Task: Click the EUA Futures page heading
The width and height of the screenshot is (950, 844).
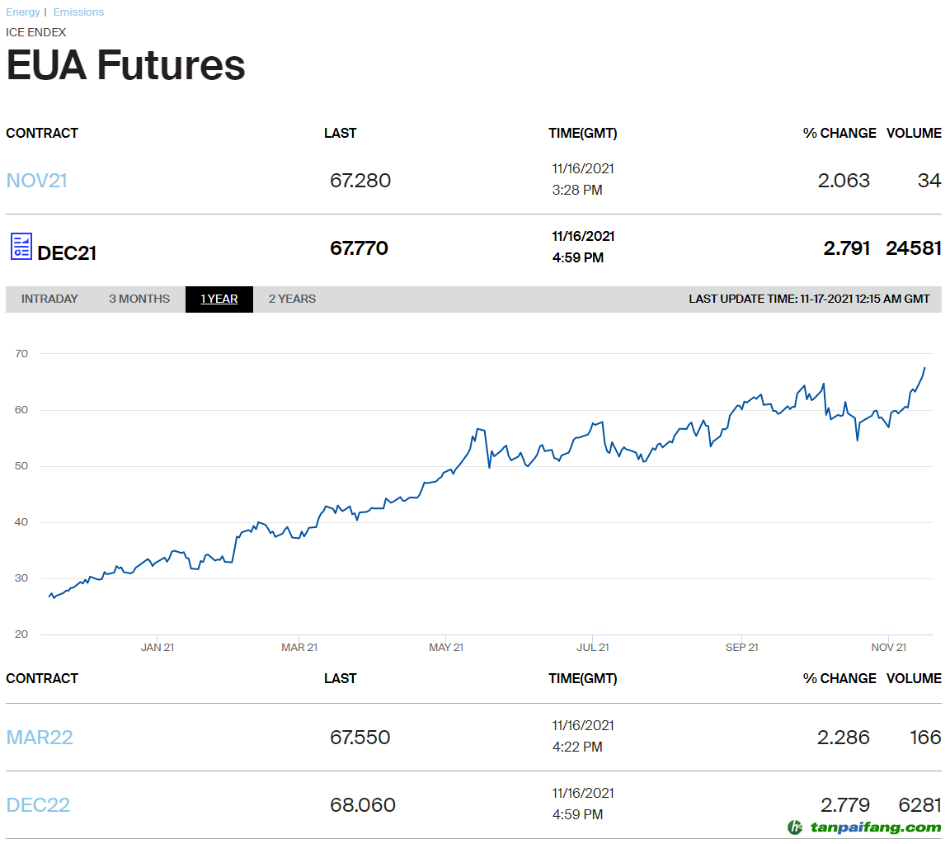Action: (x=125, y=65)
